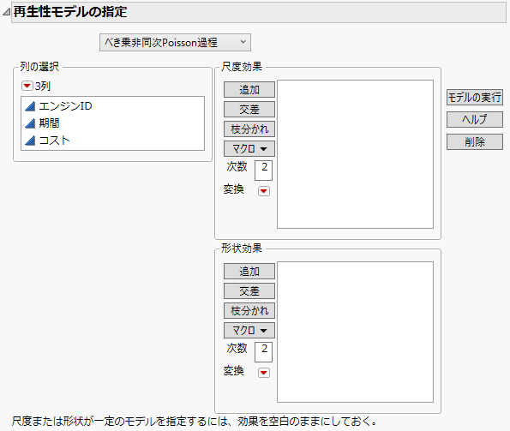This screenshot has height=431, width=510.
Task: Select the 期間 column
Action: click(112, 123)
